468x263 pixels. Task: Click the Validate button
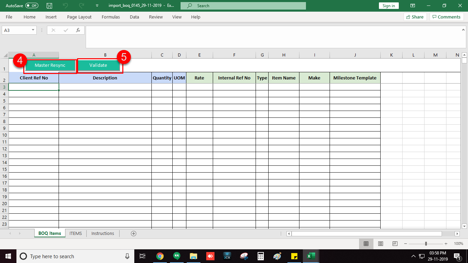99,65
